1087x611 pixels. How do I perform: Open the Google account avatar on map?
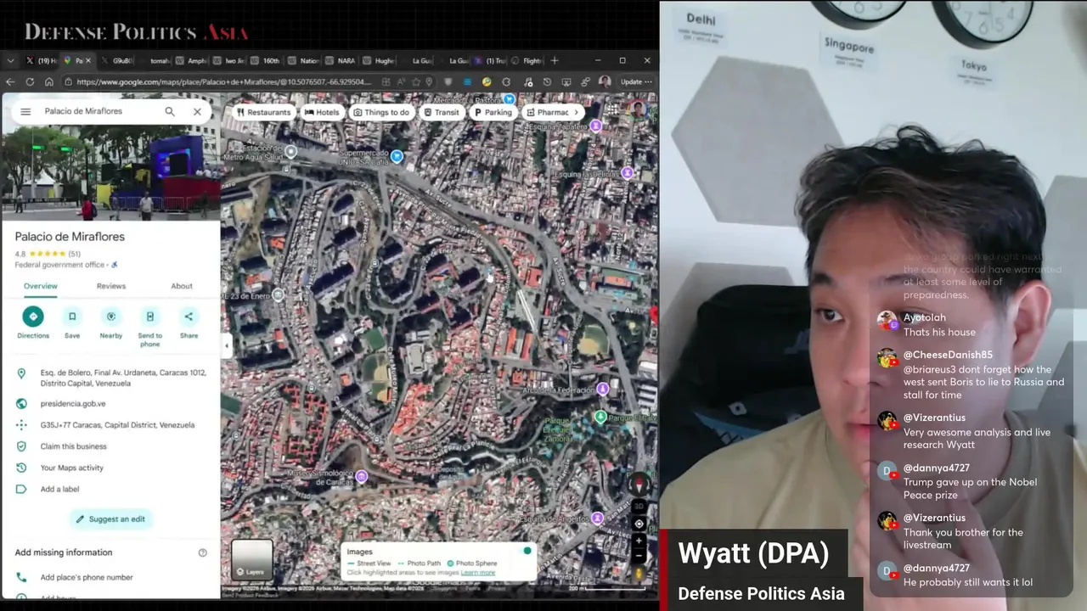pos(638,109)
